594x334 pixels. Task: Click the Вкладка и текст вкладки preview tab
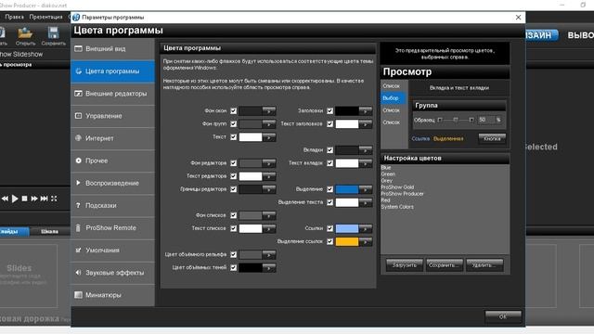(459, 88)
